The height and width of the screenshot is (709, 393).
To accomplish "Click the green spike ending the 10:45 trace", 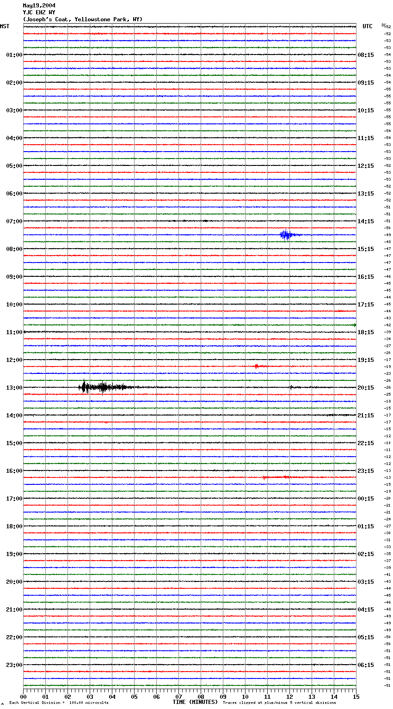I will coord(354,325).
